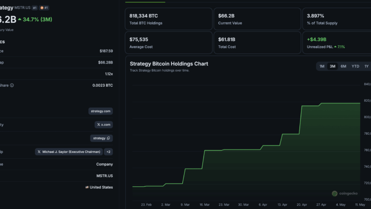The height and width of the screenshot is (209, 371).
Task: Click the strategy copy chip
Action: pyautogui.click(x=101, y=138)
